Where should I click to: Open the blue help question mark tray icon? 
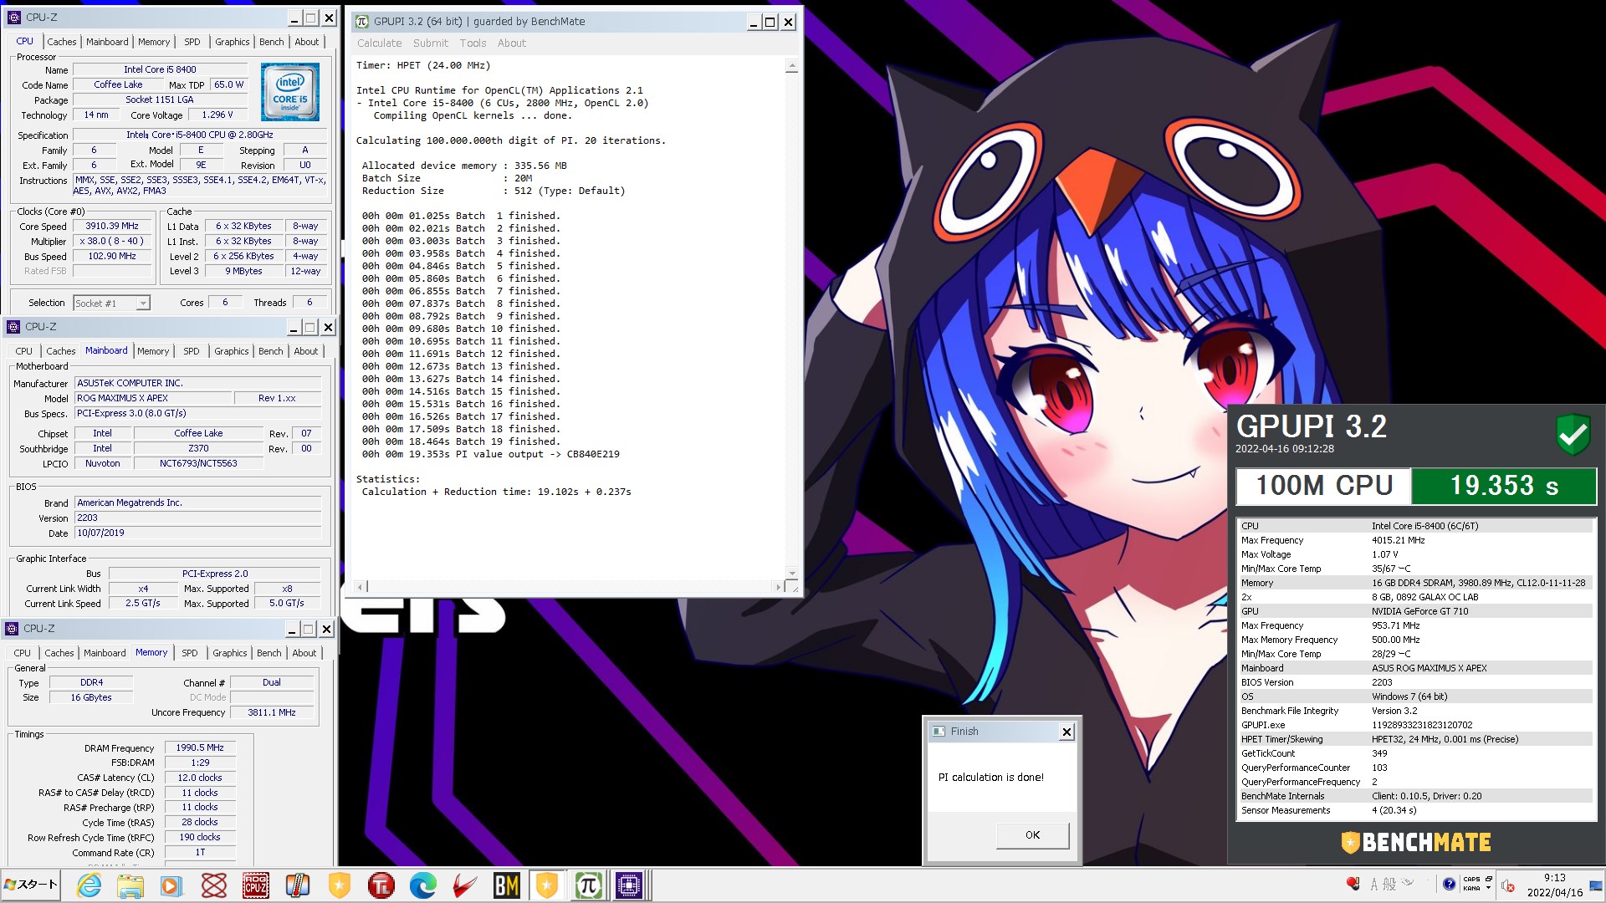1449,884
